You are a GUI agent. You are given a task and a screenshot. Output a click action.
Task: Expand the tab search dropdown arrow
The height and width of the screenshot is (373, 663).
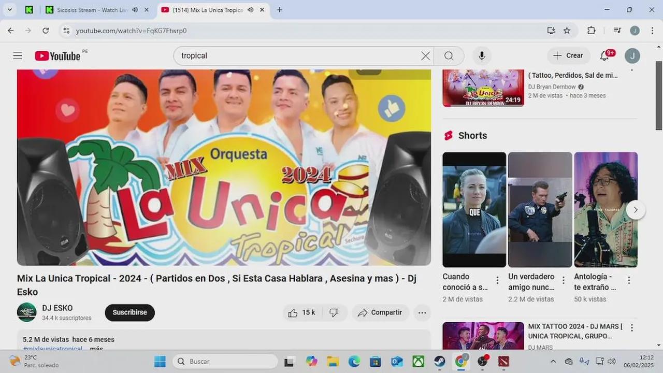tap(9, 10)
